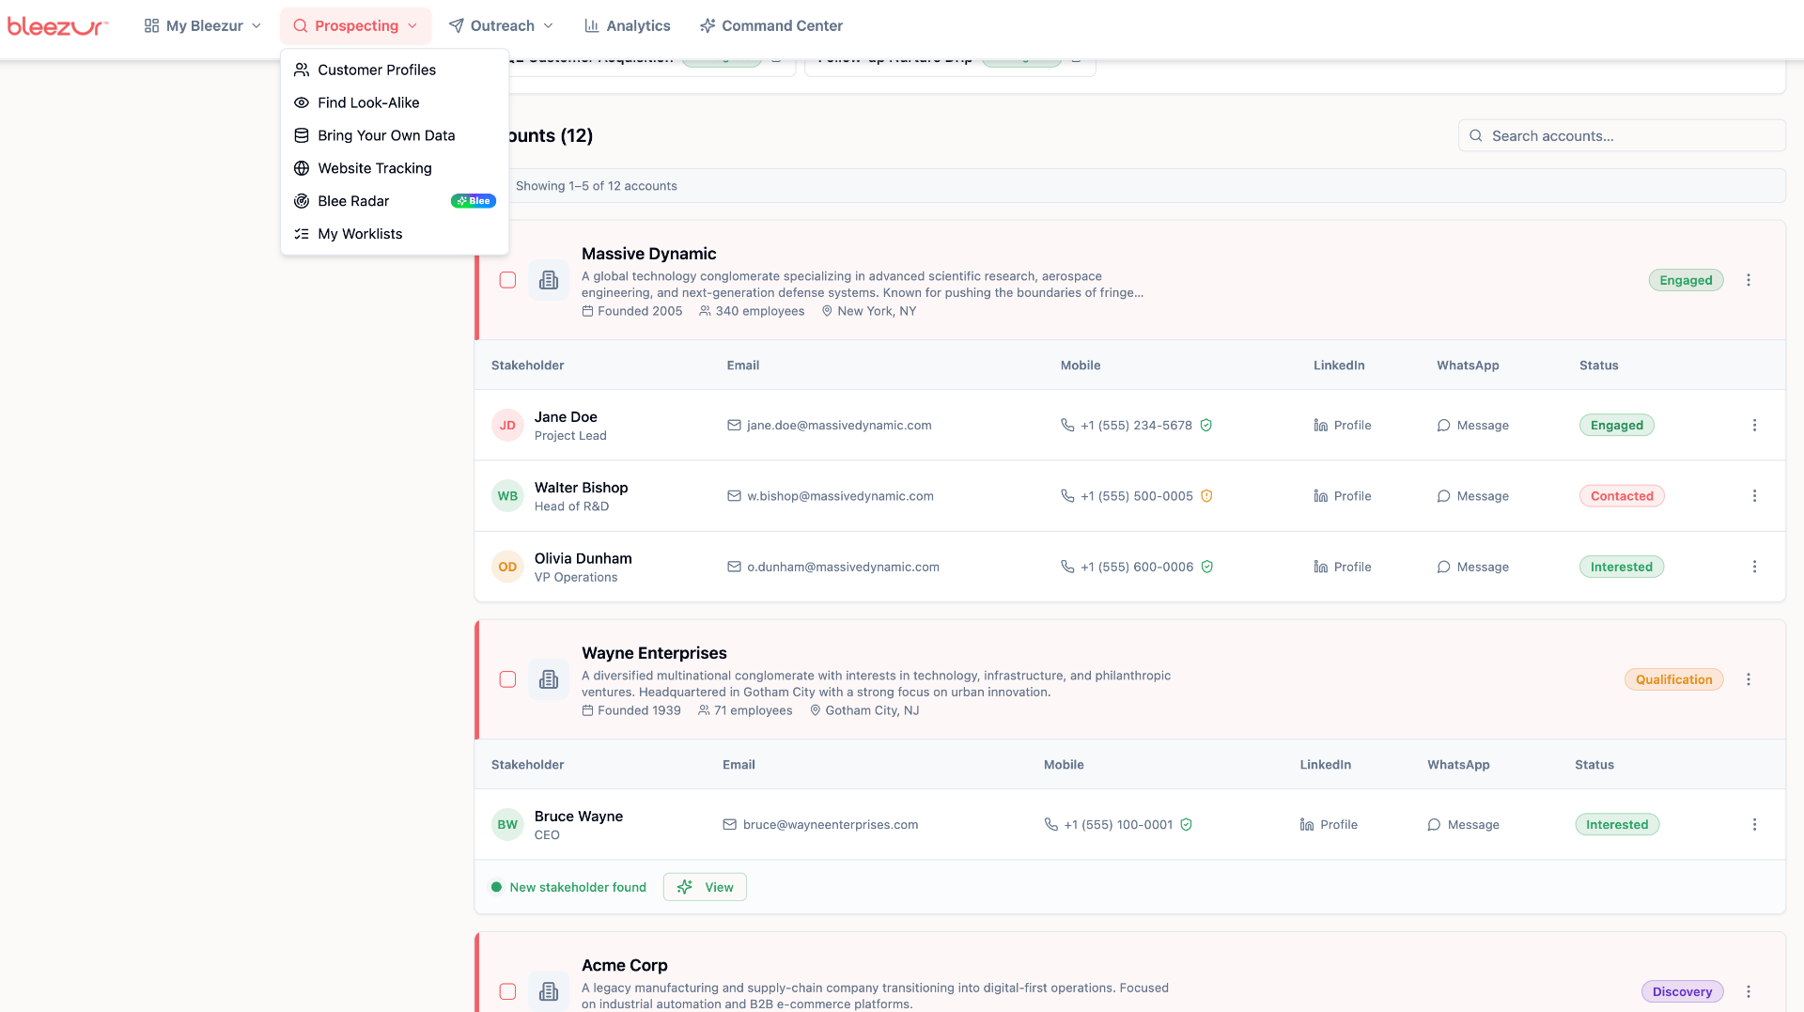Click Wayne Enterprises building icon

549,679
